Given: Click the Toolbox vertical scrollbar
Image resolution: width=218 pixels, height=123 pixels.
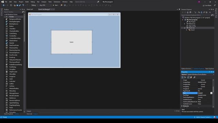Looking at the screenshot, I should coord(24,28).
